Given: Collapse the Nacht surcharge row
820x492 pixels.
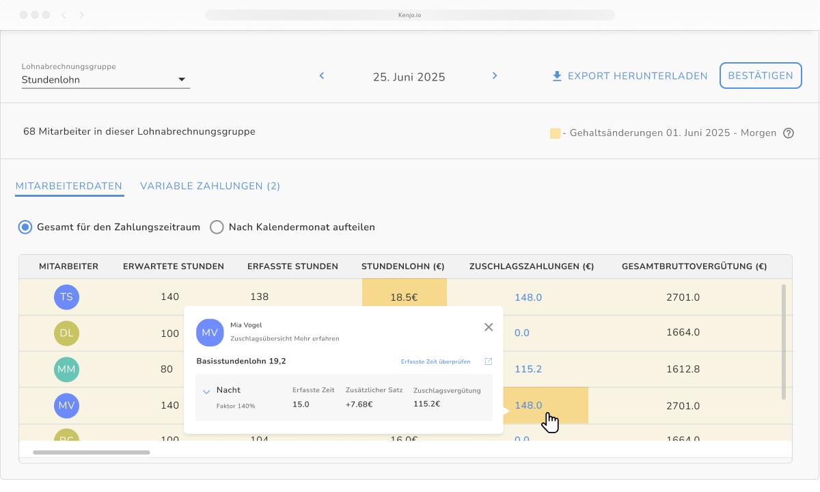Looking at the screenshot, I should [x=206, y=392].
